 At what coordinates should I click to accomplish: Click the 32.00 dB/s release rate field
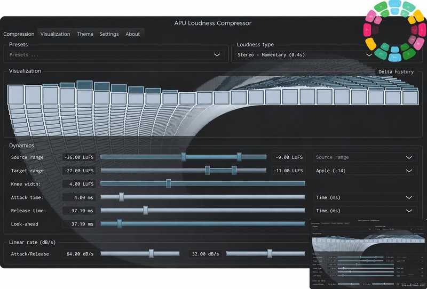pyautogui.click(x=205, y=254)
